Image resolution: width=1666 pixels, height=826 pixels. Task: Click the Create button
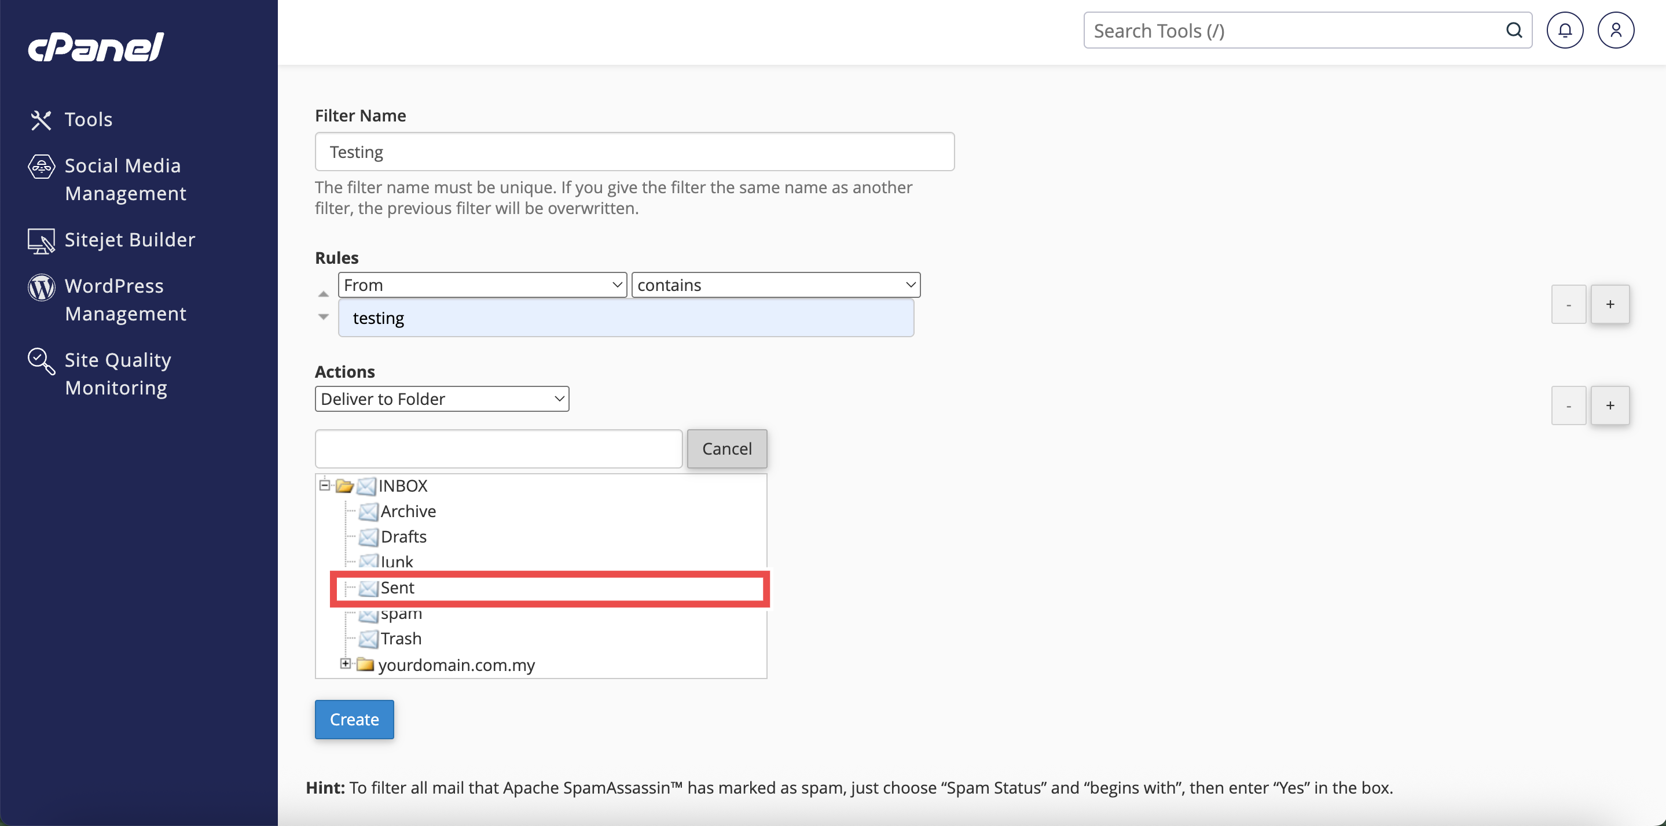coord(354,720)
